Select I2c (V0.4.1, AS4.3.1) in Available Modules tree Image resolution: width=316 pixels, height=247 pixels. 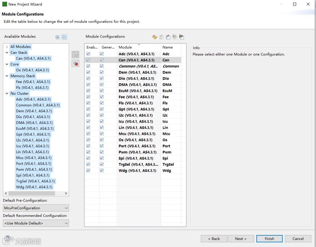point(32,140)
